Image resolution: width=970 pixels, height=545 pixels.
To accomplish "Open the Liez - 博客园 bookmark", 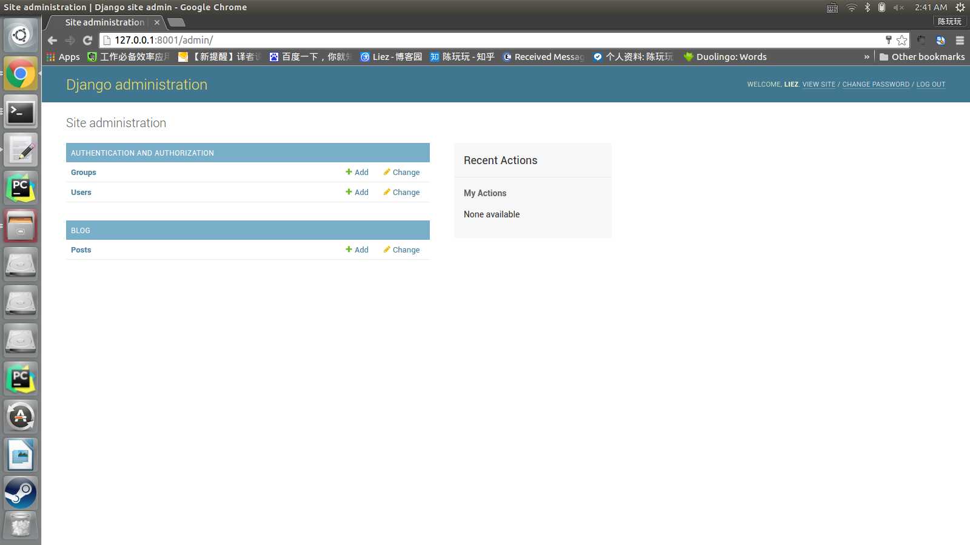I will coord(391,57).
